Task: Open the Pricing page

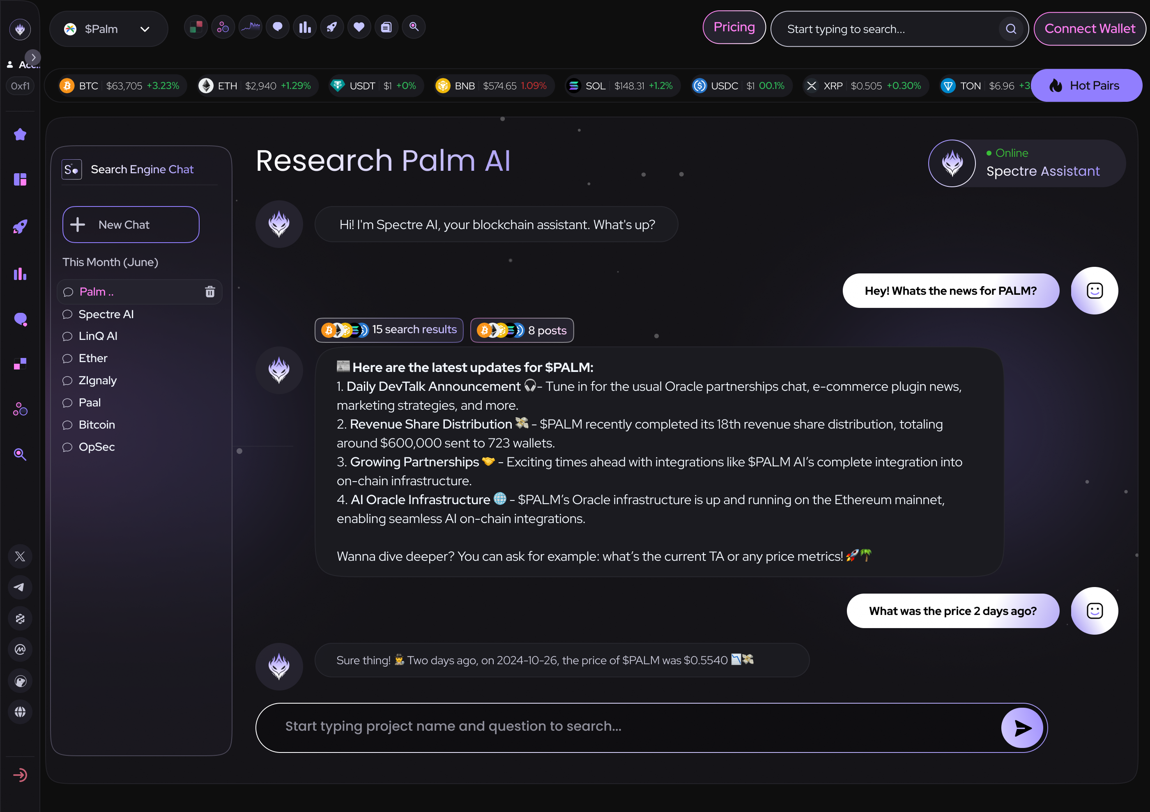Action: [734, 28]
